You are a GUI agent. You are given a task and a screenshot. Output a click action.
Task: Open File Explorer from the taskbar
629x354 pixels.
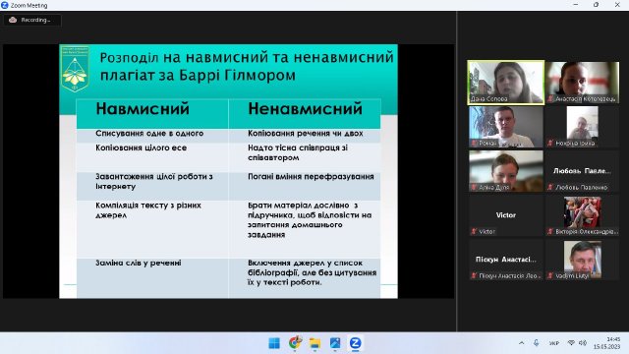click(314, 343)
